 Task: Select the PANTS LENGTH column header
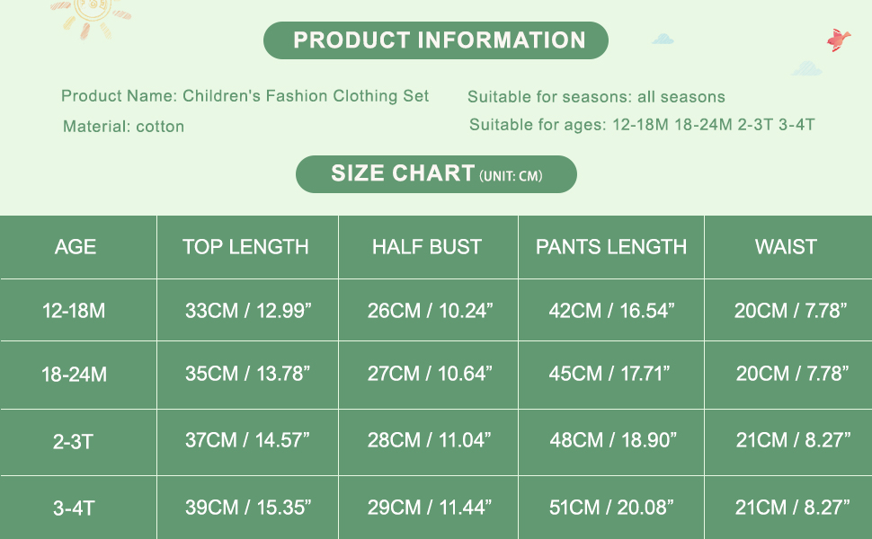tap(611, 247)
